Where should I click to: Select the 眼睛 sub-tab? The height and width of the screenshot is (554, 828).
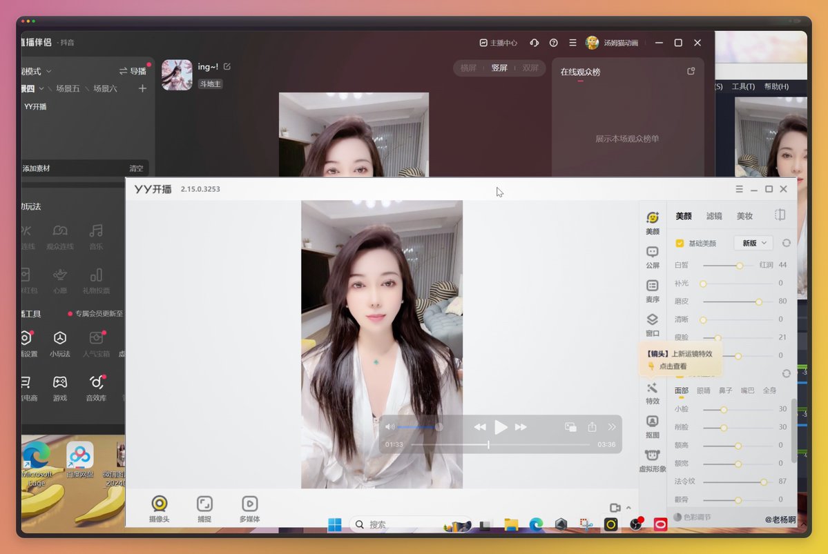pos(704,390)
